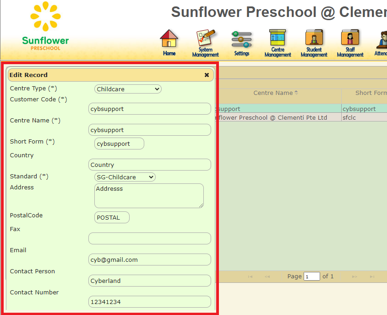Viewport: 387px width, 315px height.
Task: Open the Attendance icon
Action: [382, 43]
